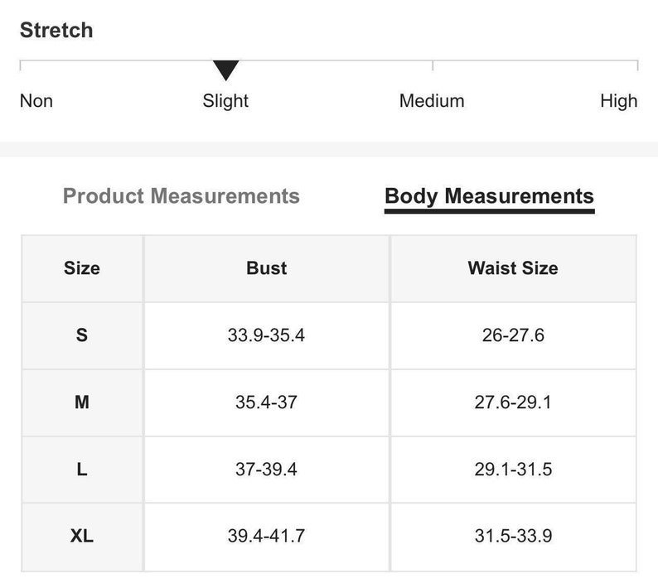Select the size L row label

tap(82, 469)
